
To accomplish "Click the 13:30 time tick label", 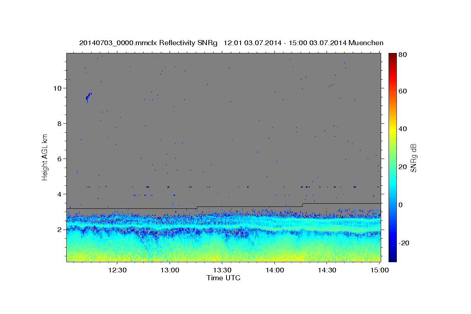I will pyautogui.click(x=222, y=270).
